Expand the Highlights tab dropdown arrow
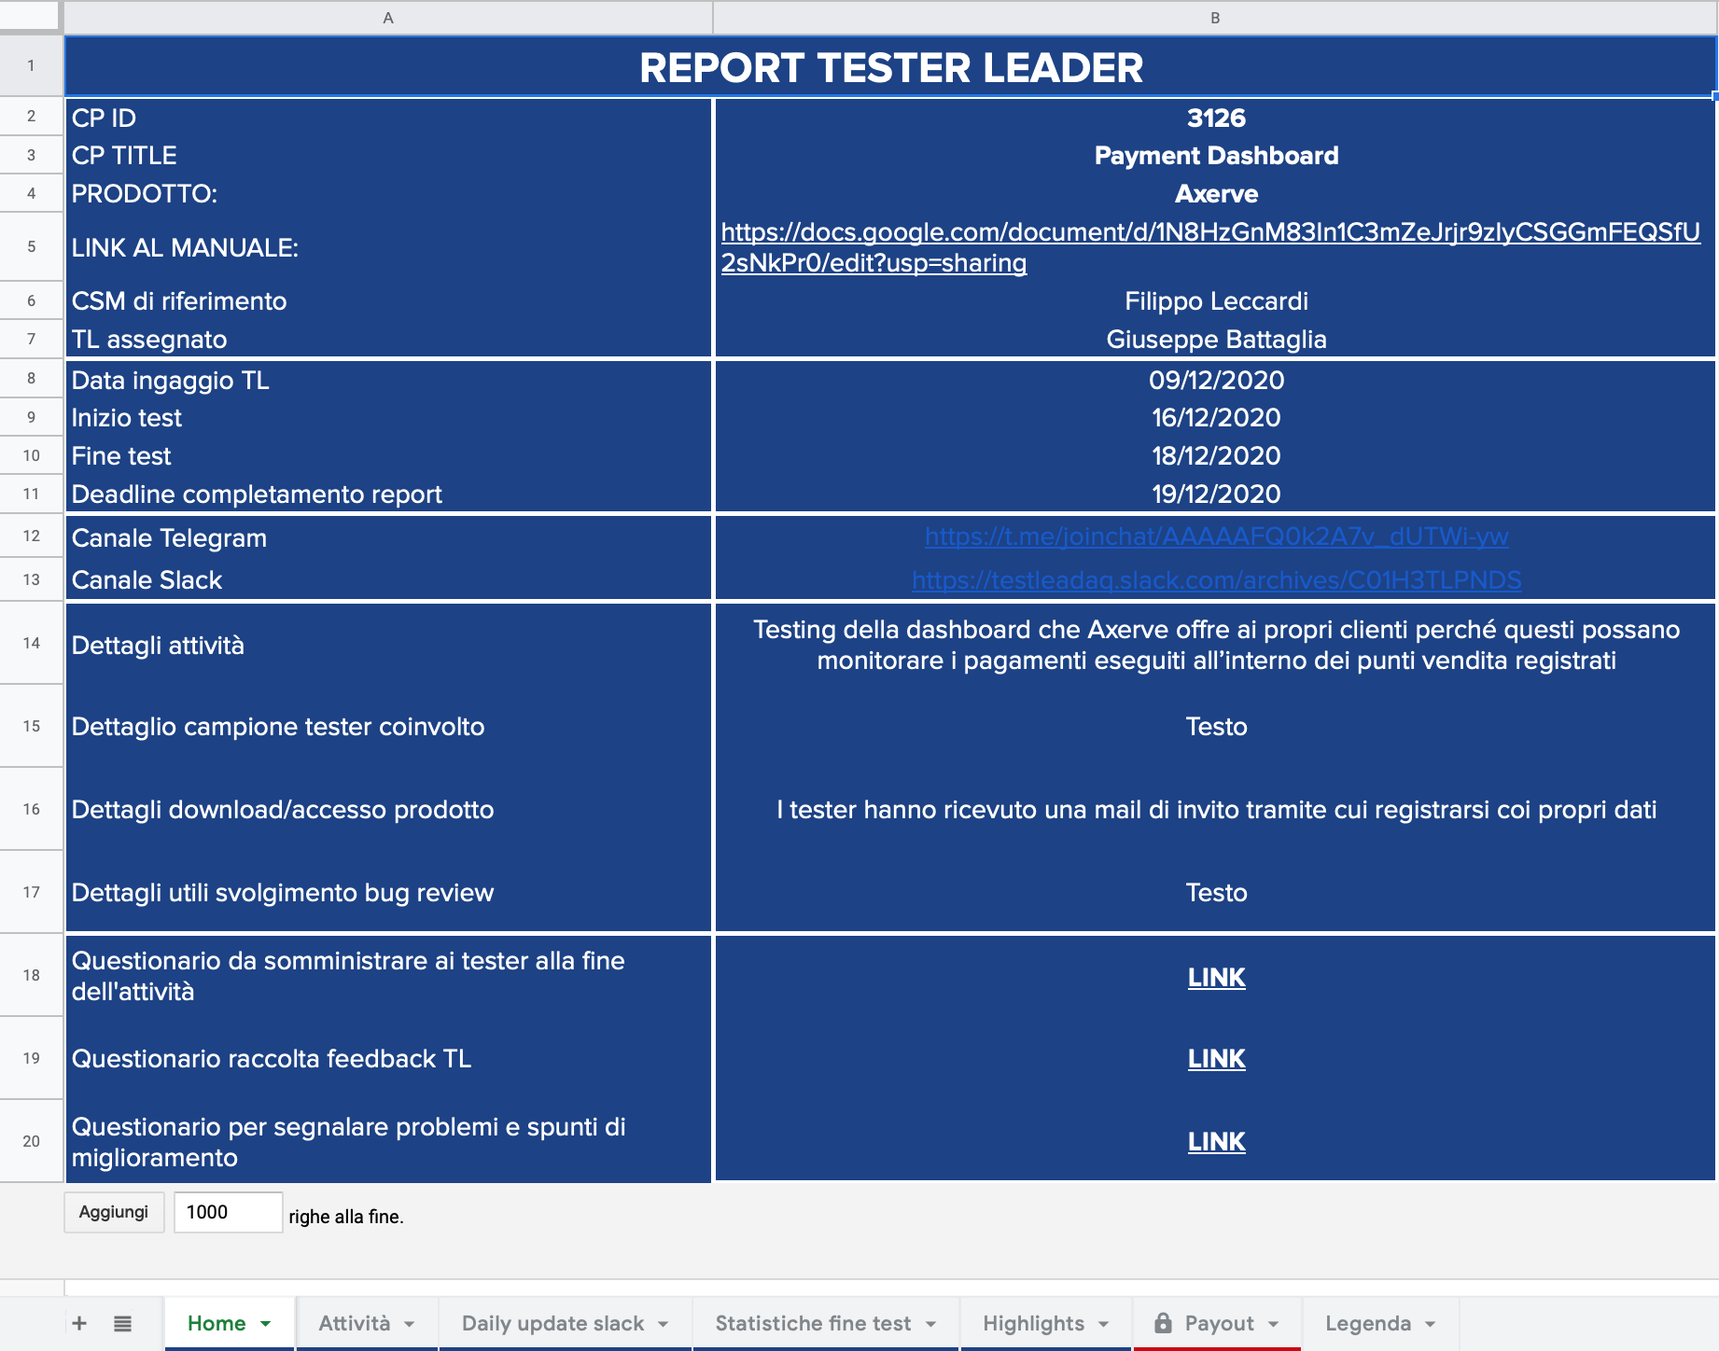 (x=1104, y=1324)
